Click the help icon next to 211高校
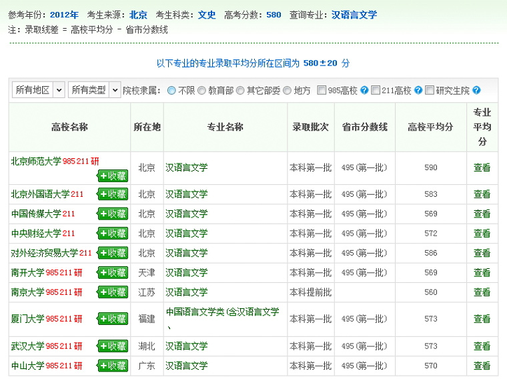 click(418, 90)
